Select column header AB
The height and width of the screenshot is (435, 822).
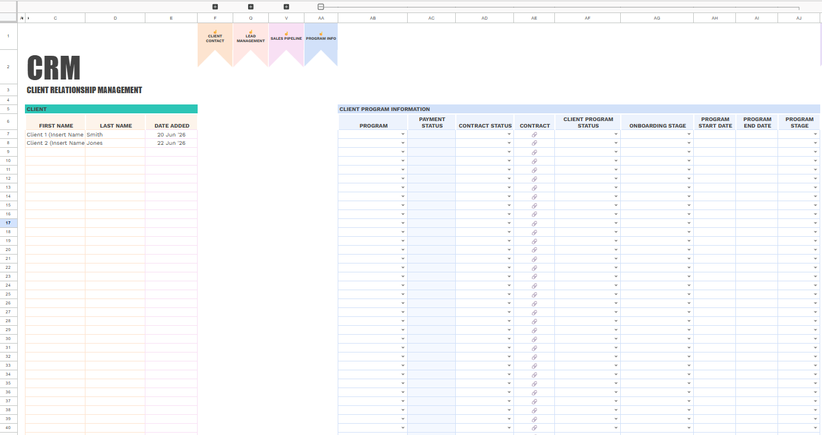click(x=373, y=18)
